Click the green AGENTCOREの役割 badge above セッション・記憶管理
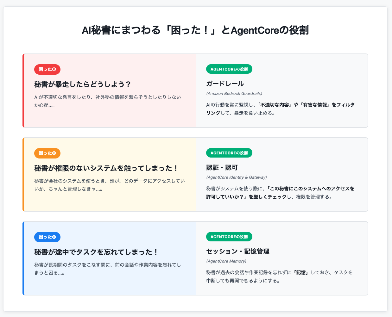 point(229,237)
